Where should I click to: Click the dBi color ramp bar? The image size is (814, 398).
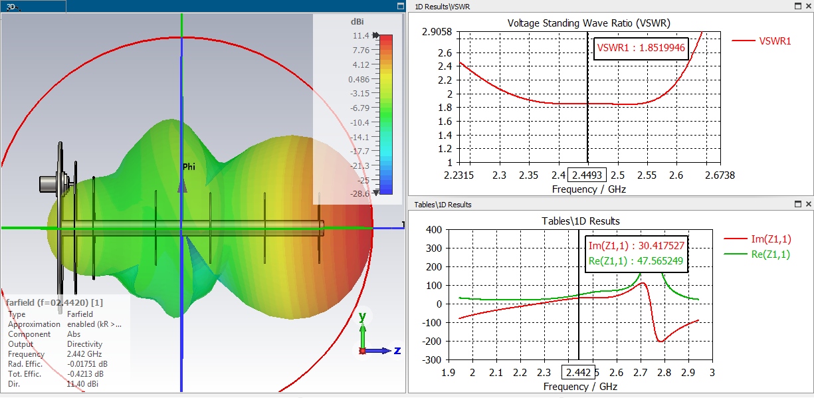tap(386, 114)
